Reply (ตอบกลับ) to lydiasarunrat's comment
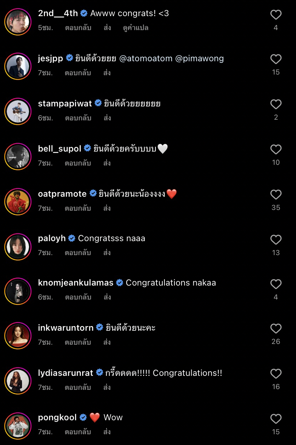 click(78, 387)
